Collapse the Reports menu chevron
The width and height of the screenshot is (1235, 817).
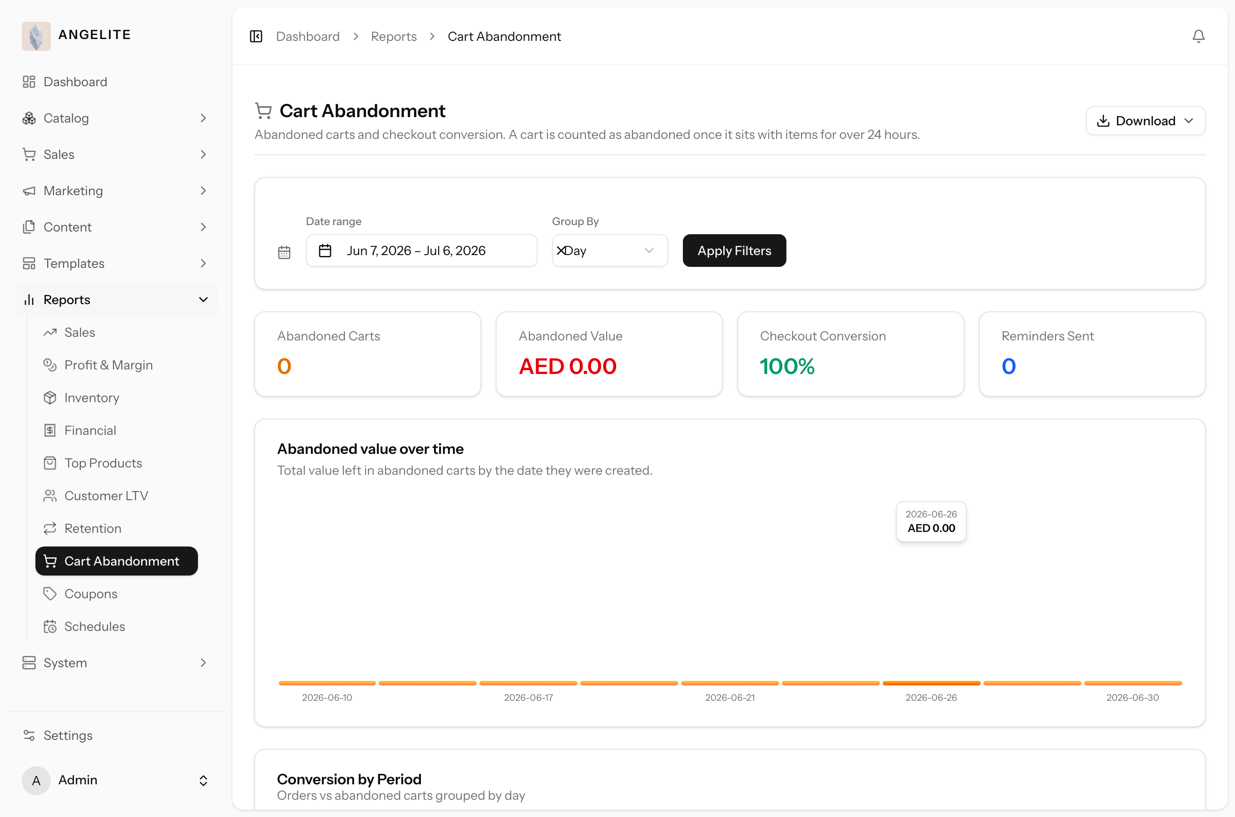203,300
